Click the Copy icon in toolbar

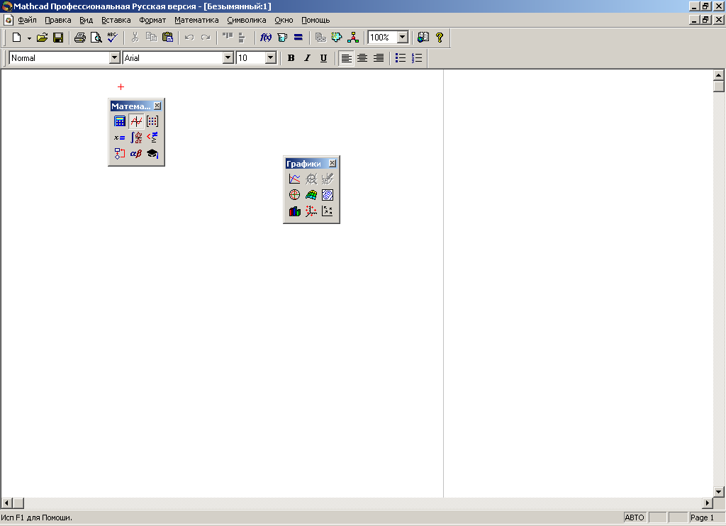152,38
